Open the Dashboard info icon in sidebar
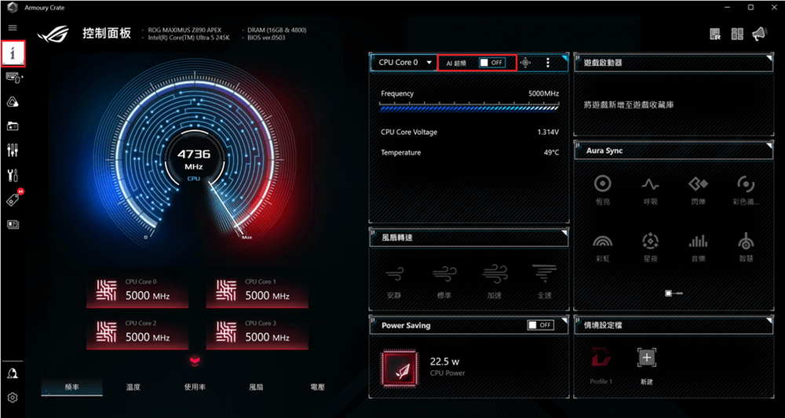 click(13, 53)
